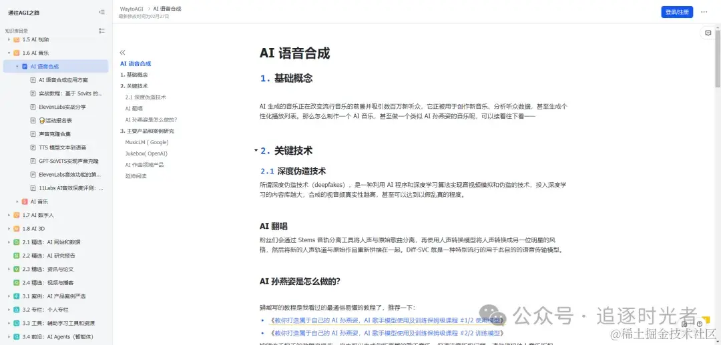Image resolution: width=721 pixels, height=345 pixels.
Task: Collapse the left sidebar with the top icon
Action: pyautogui.click(x=101, y=13)
